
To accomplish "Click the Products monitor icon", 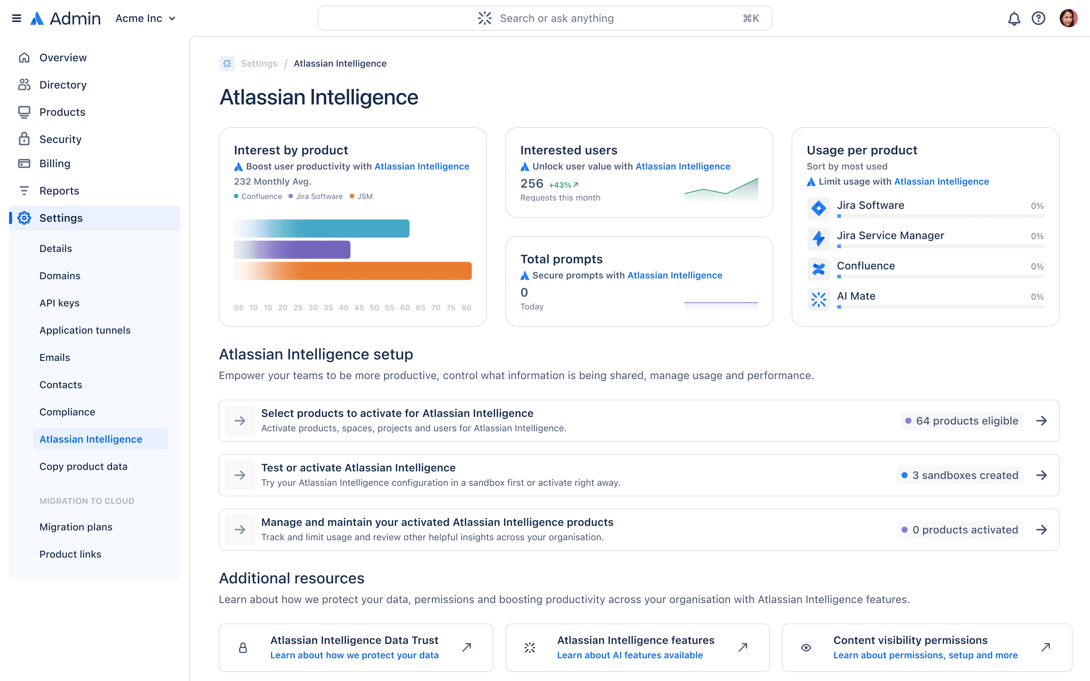I will pyautogui.click(x=24, y=112).
